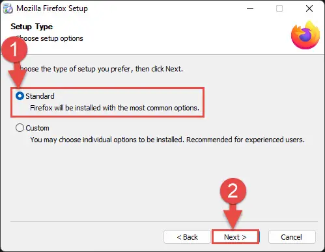The width and height of the screenshot is (325, 252).
Task: Click the "Setup Type" heading
Action: coord(32,27)
